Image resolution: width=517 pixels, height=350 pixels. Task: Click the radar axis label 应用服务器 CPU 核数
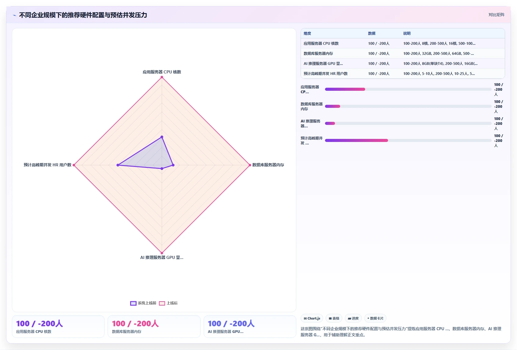[162, 72]
